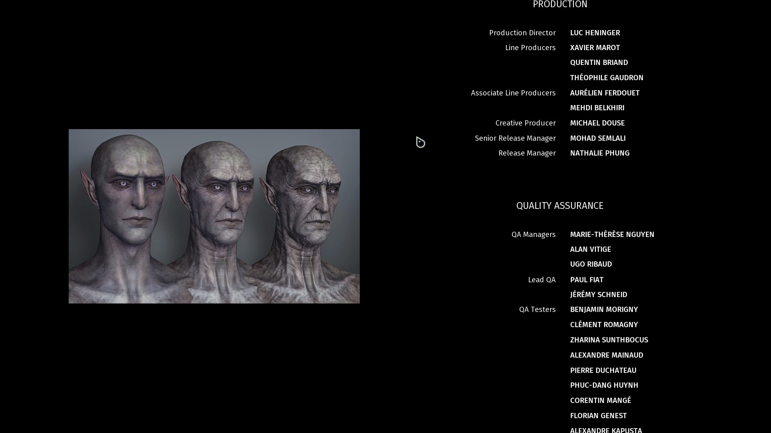Click the name XAVIER MAROT

coord(595,48)
